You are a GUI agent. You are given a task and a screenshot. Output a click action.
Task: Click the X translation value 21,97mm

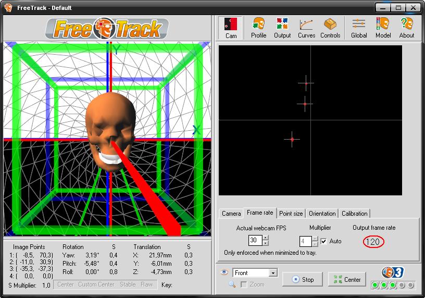click(x=160, y=255)
